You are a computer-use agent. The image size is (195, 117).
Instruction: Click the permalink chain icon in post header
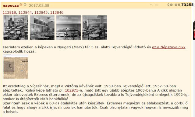pos(157,5)
